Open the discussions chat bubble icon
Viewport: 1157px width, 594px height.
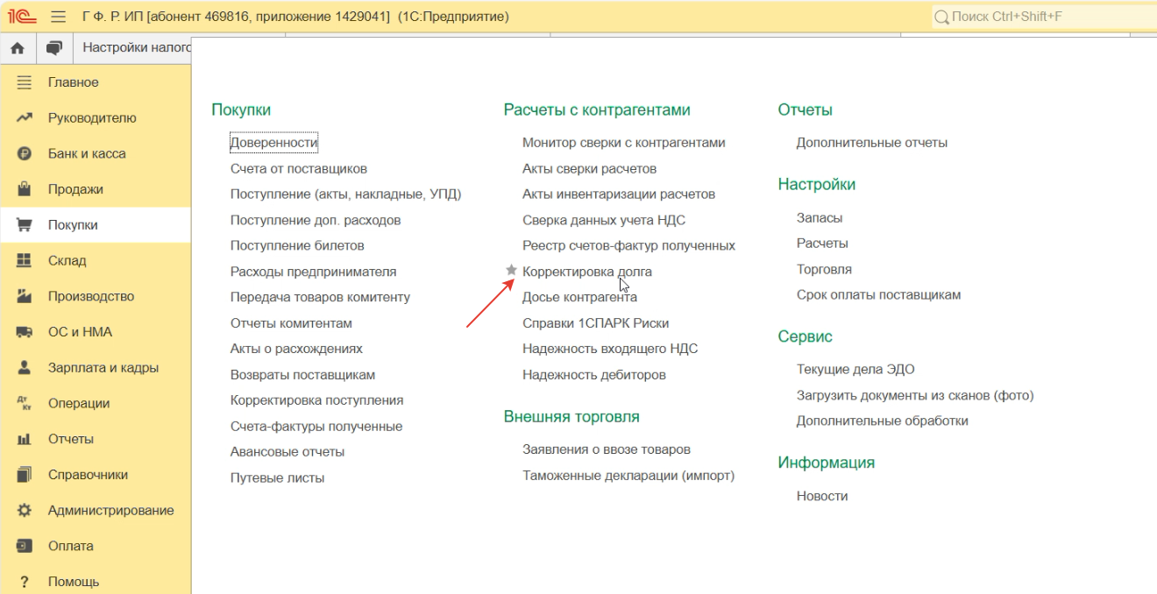[x=54, y=48]
